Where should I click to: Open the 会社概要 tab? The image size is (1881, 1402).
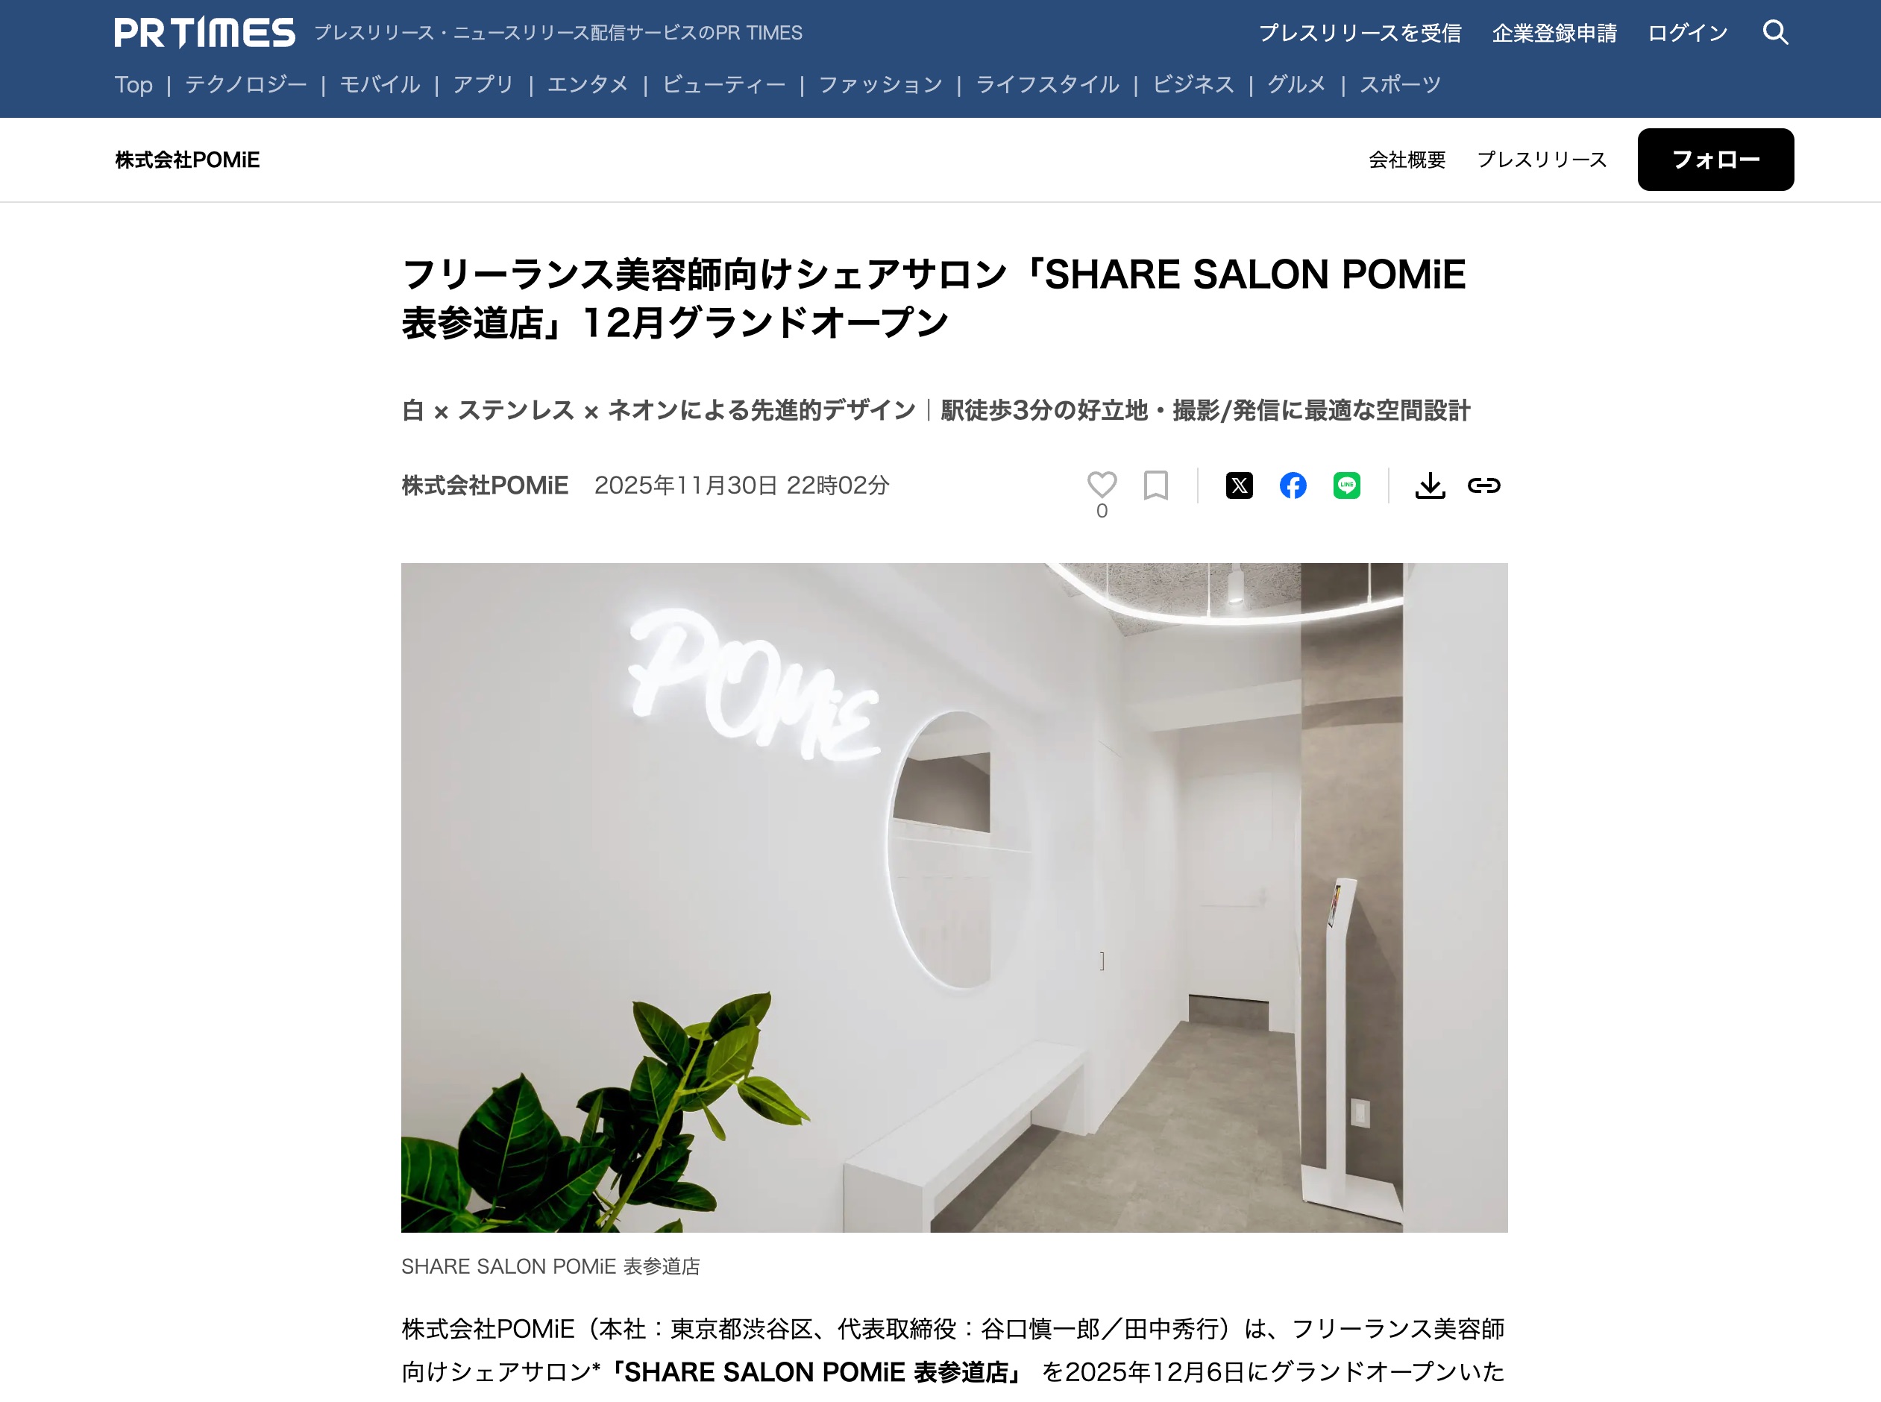pos(1407,160)
